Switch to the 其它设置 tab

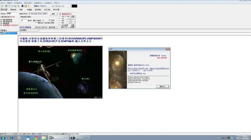point(56,10)
